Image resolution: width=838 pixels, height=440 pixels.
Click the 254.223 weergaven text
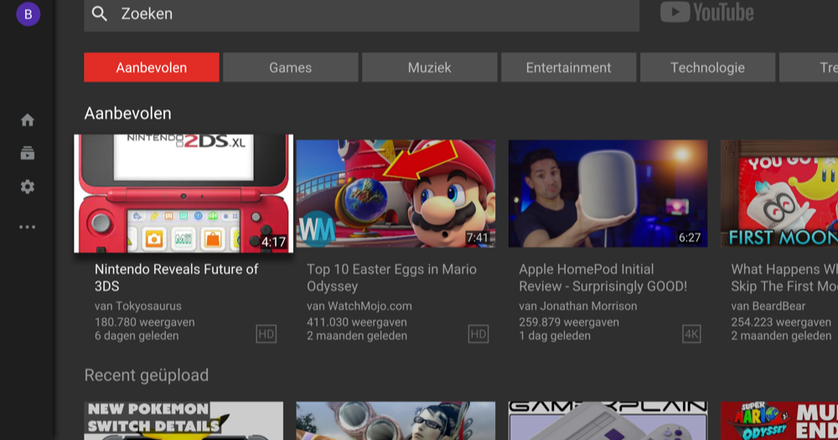(x=781, y=322)
